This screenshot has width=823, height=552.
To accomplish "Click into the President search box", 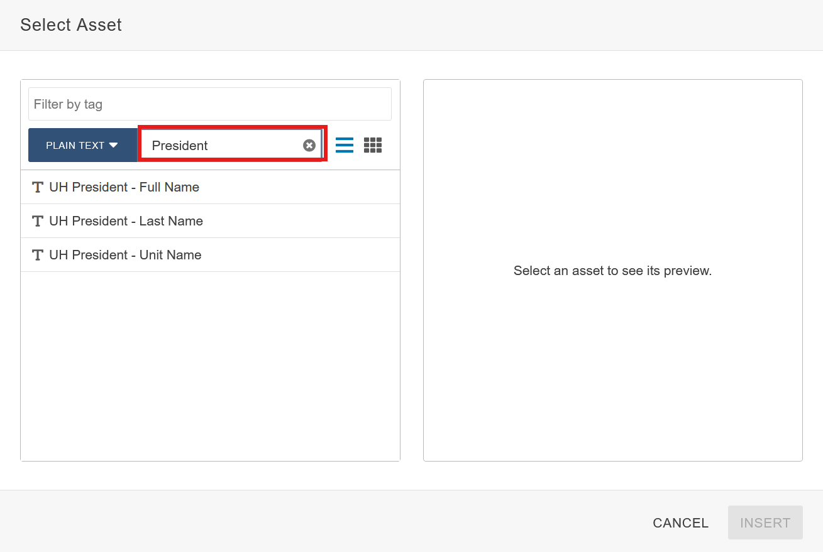I will point(223,145).
